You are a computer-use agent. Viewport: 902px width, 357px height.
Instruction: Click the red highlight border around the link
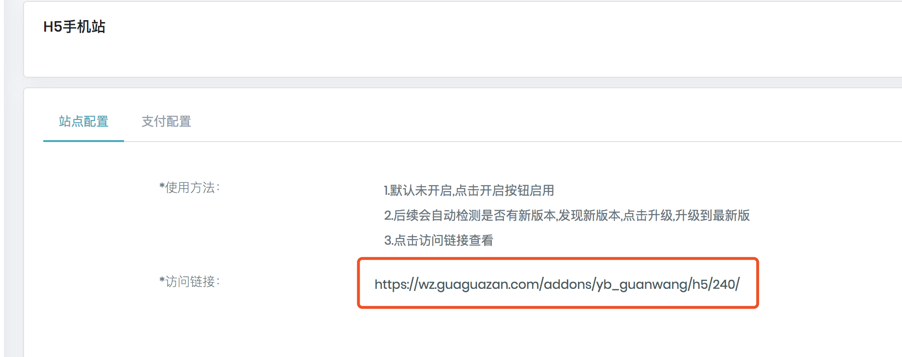(x=558, y=259)
